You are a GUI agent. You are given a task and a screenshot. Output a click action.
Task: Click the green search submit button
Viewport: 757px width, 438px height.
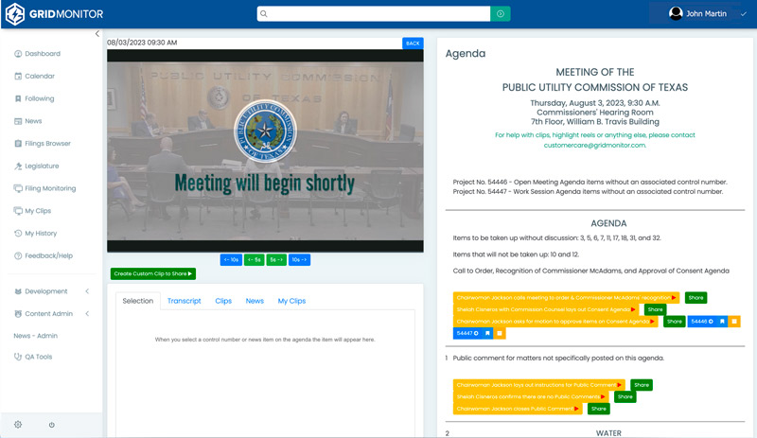(x=501, y=13)
